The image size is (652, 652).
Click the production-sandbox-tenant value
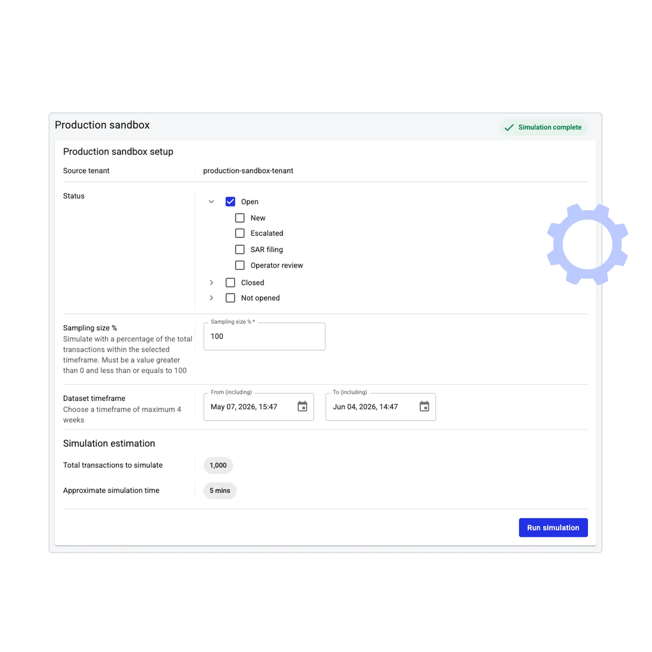tap(248, 171)
